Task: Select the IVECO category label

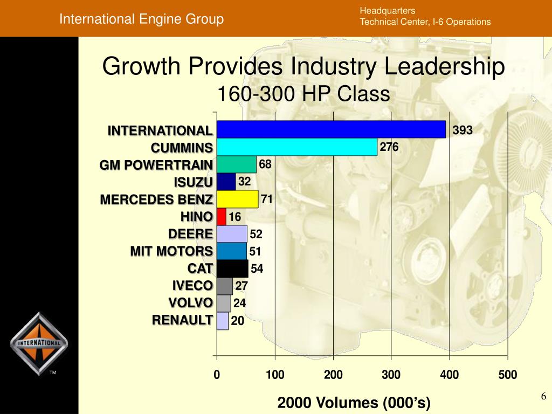Action: click(192, 285)
